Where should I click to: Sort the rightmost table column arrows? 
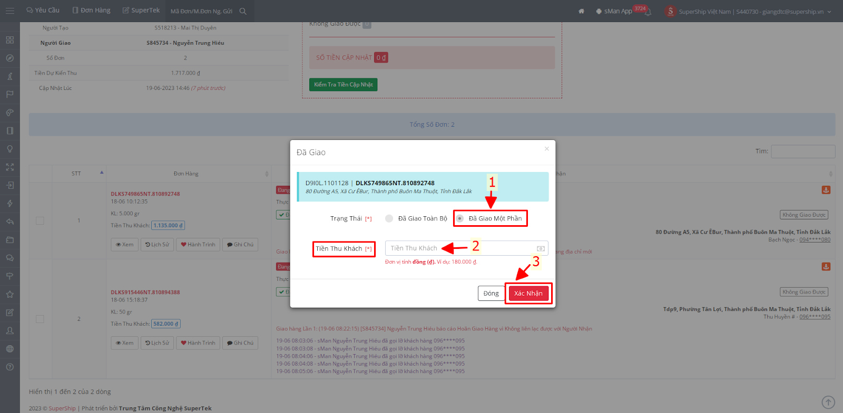click(x=830, y=174)
